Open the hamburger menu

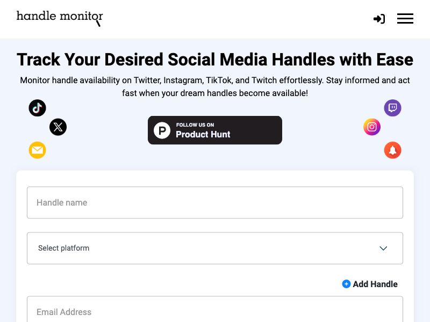405,19
